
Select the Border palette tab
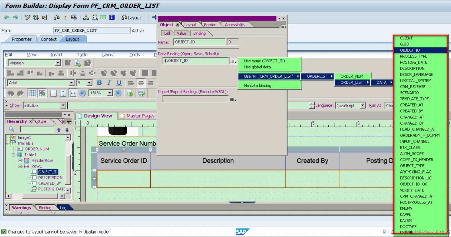coord(210,25)
